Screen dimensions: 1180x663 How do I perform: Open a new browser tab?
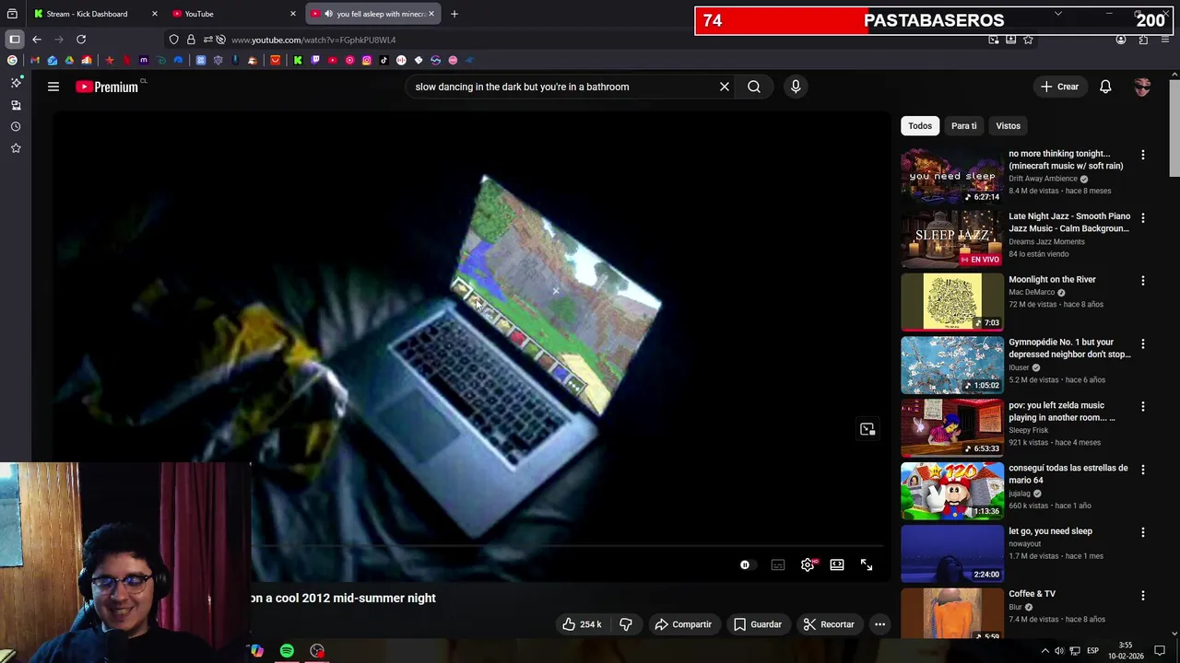[x=454, y=14]
